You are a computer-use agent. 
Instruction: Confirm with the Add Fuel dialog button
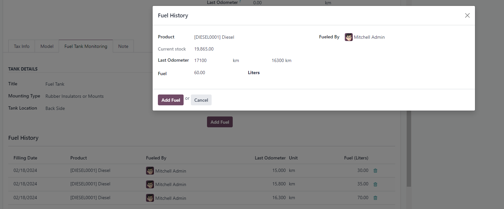[171, 100]
